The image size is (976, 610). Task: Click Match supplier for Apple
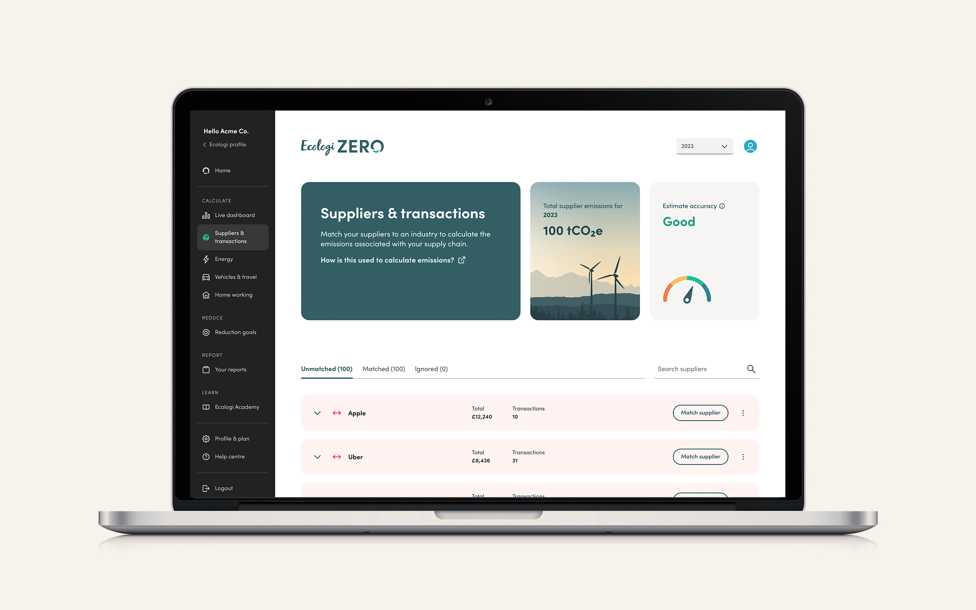coord(700,413)
